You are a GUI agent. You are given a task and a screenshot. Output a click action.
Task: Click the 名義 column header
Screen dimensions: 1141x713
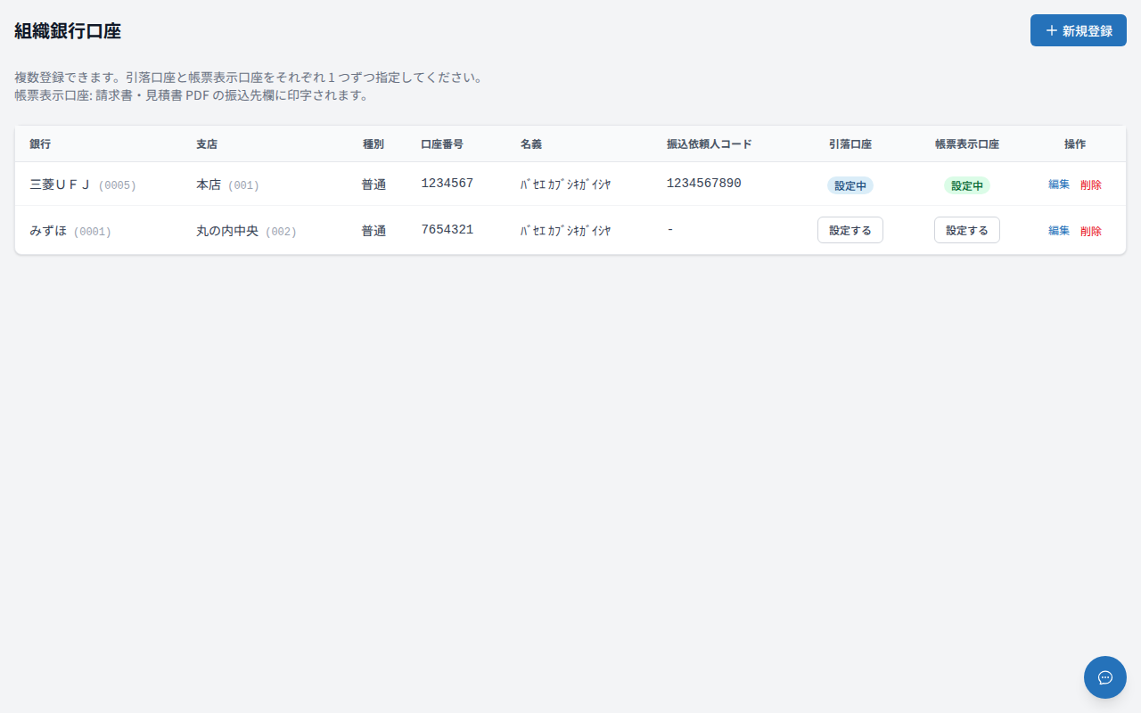point(531,143)
